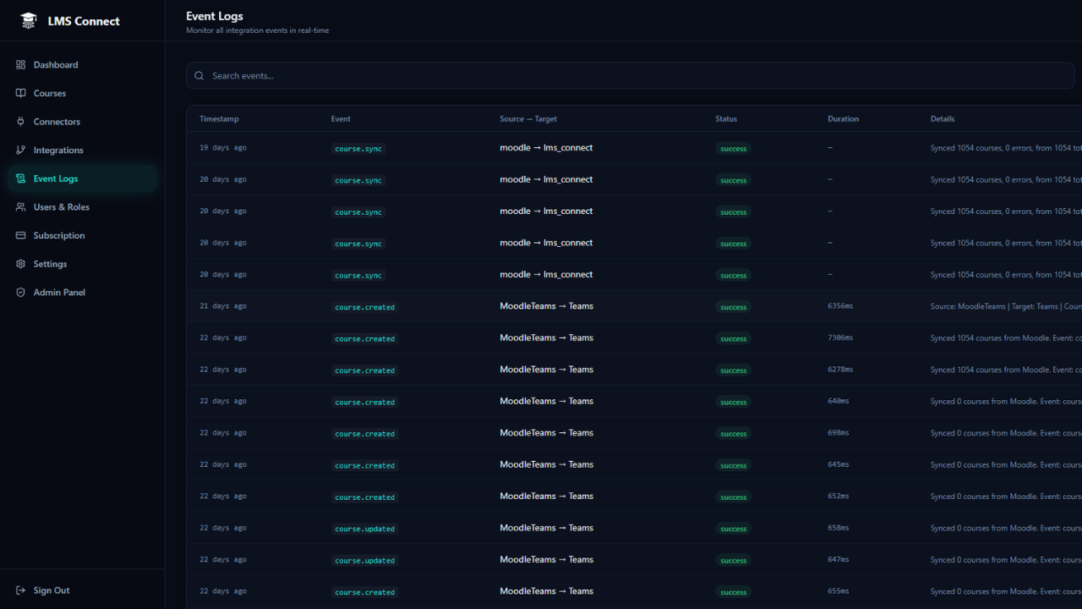This screenshot has height=609, width=1082.
Task: Open the Event Logs menu item
Action: point(56,178)
